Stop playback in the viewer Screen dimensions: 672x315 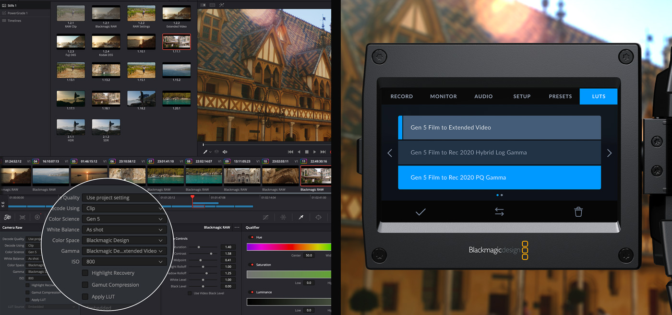click(x=307, y=152)
